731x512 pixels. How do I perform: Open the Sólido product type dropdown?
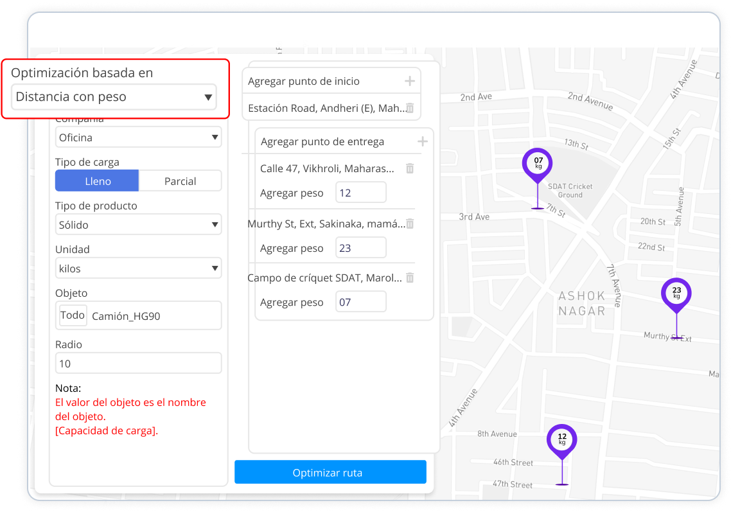click(x=139, y=225)
